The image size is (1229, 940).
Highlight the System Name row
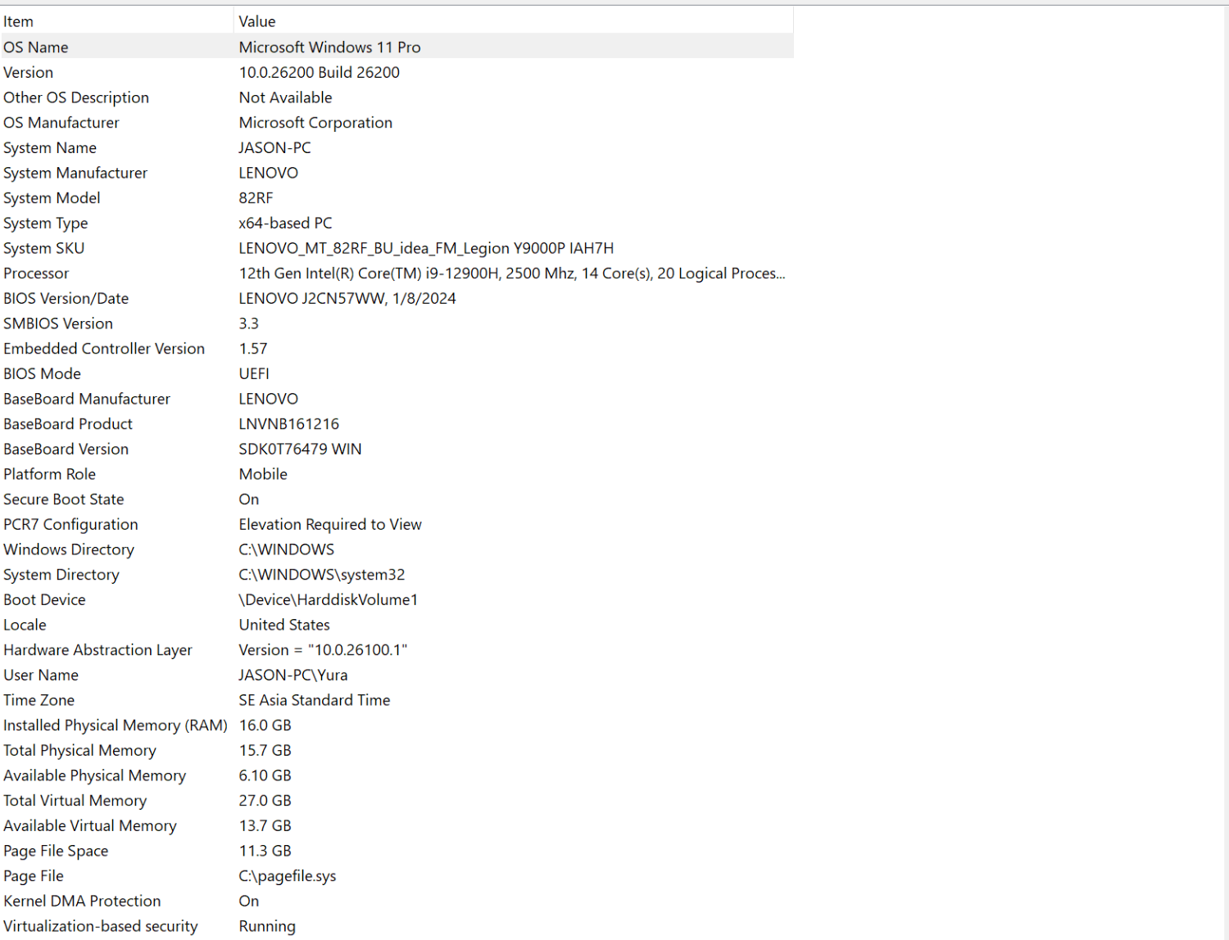(50, 148)
